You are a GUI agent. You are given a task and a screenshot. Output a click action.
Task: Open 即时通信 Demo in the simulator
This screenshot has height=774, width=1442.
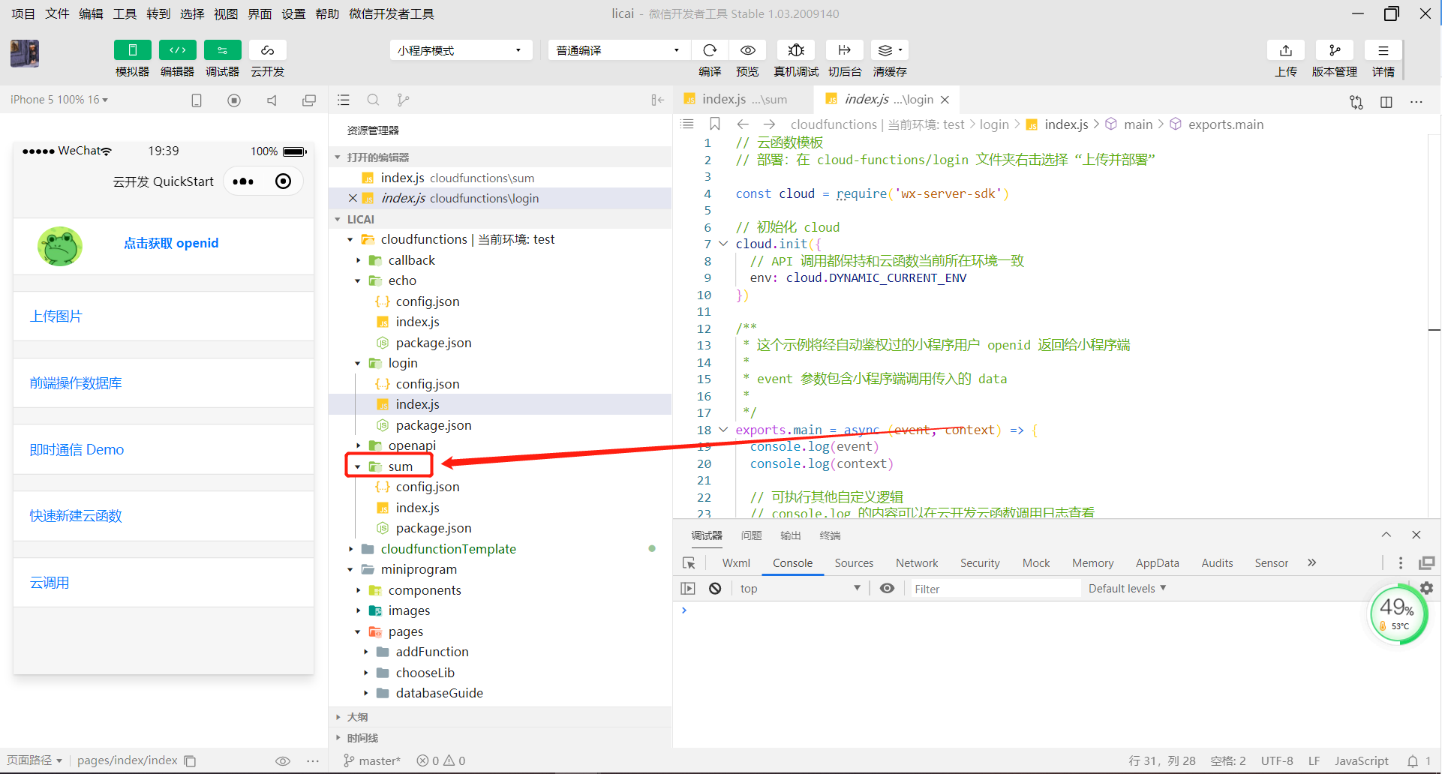[164, 449]
